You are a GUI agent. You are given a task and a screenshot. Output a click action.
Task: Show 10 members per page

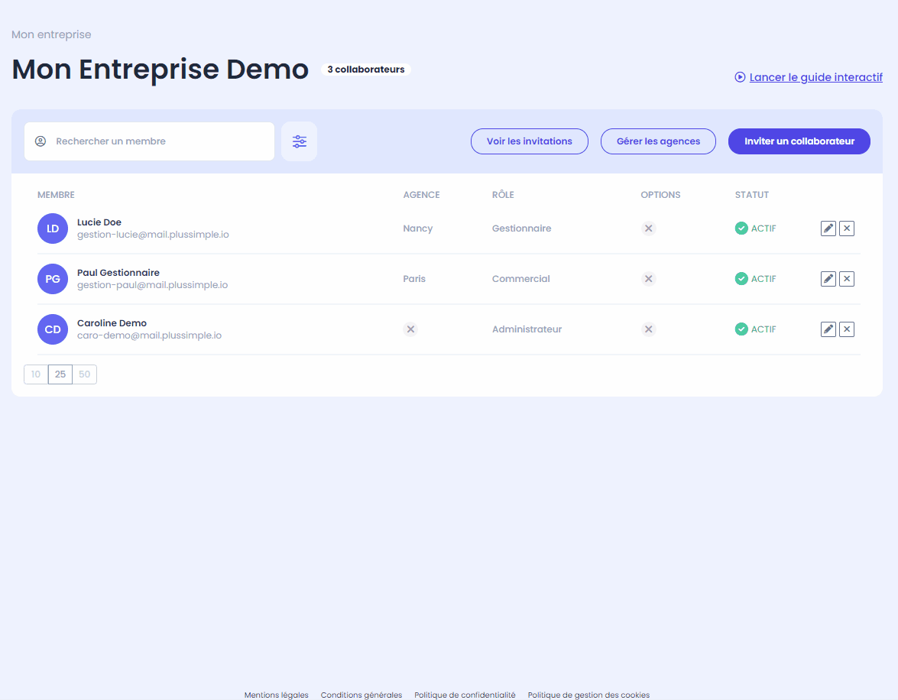coord(36,374)
